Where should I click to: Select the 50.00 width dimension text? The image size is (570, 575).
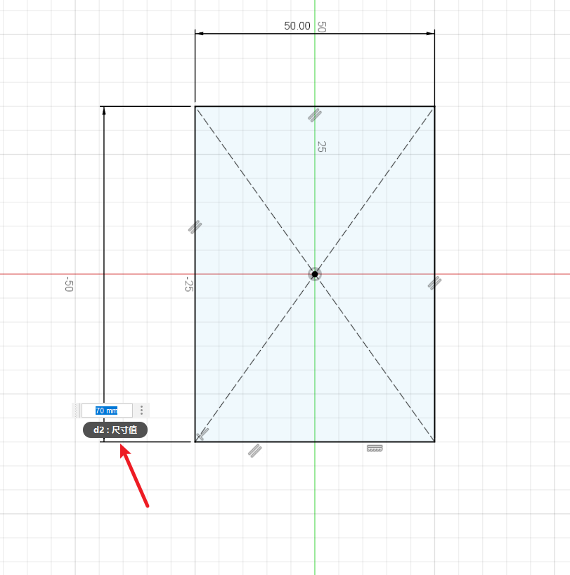[x=297, y=26]
